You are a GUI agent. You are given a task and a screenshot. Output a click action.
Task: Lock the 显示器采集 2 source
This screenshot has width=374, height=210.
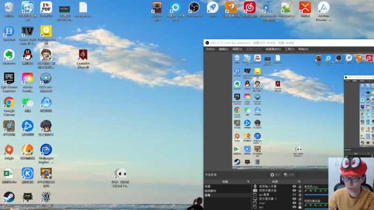click(300, 199)
